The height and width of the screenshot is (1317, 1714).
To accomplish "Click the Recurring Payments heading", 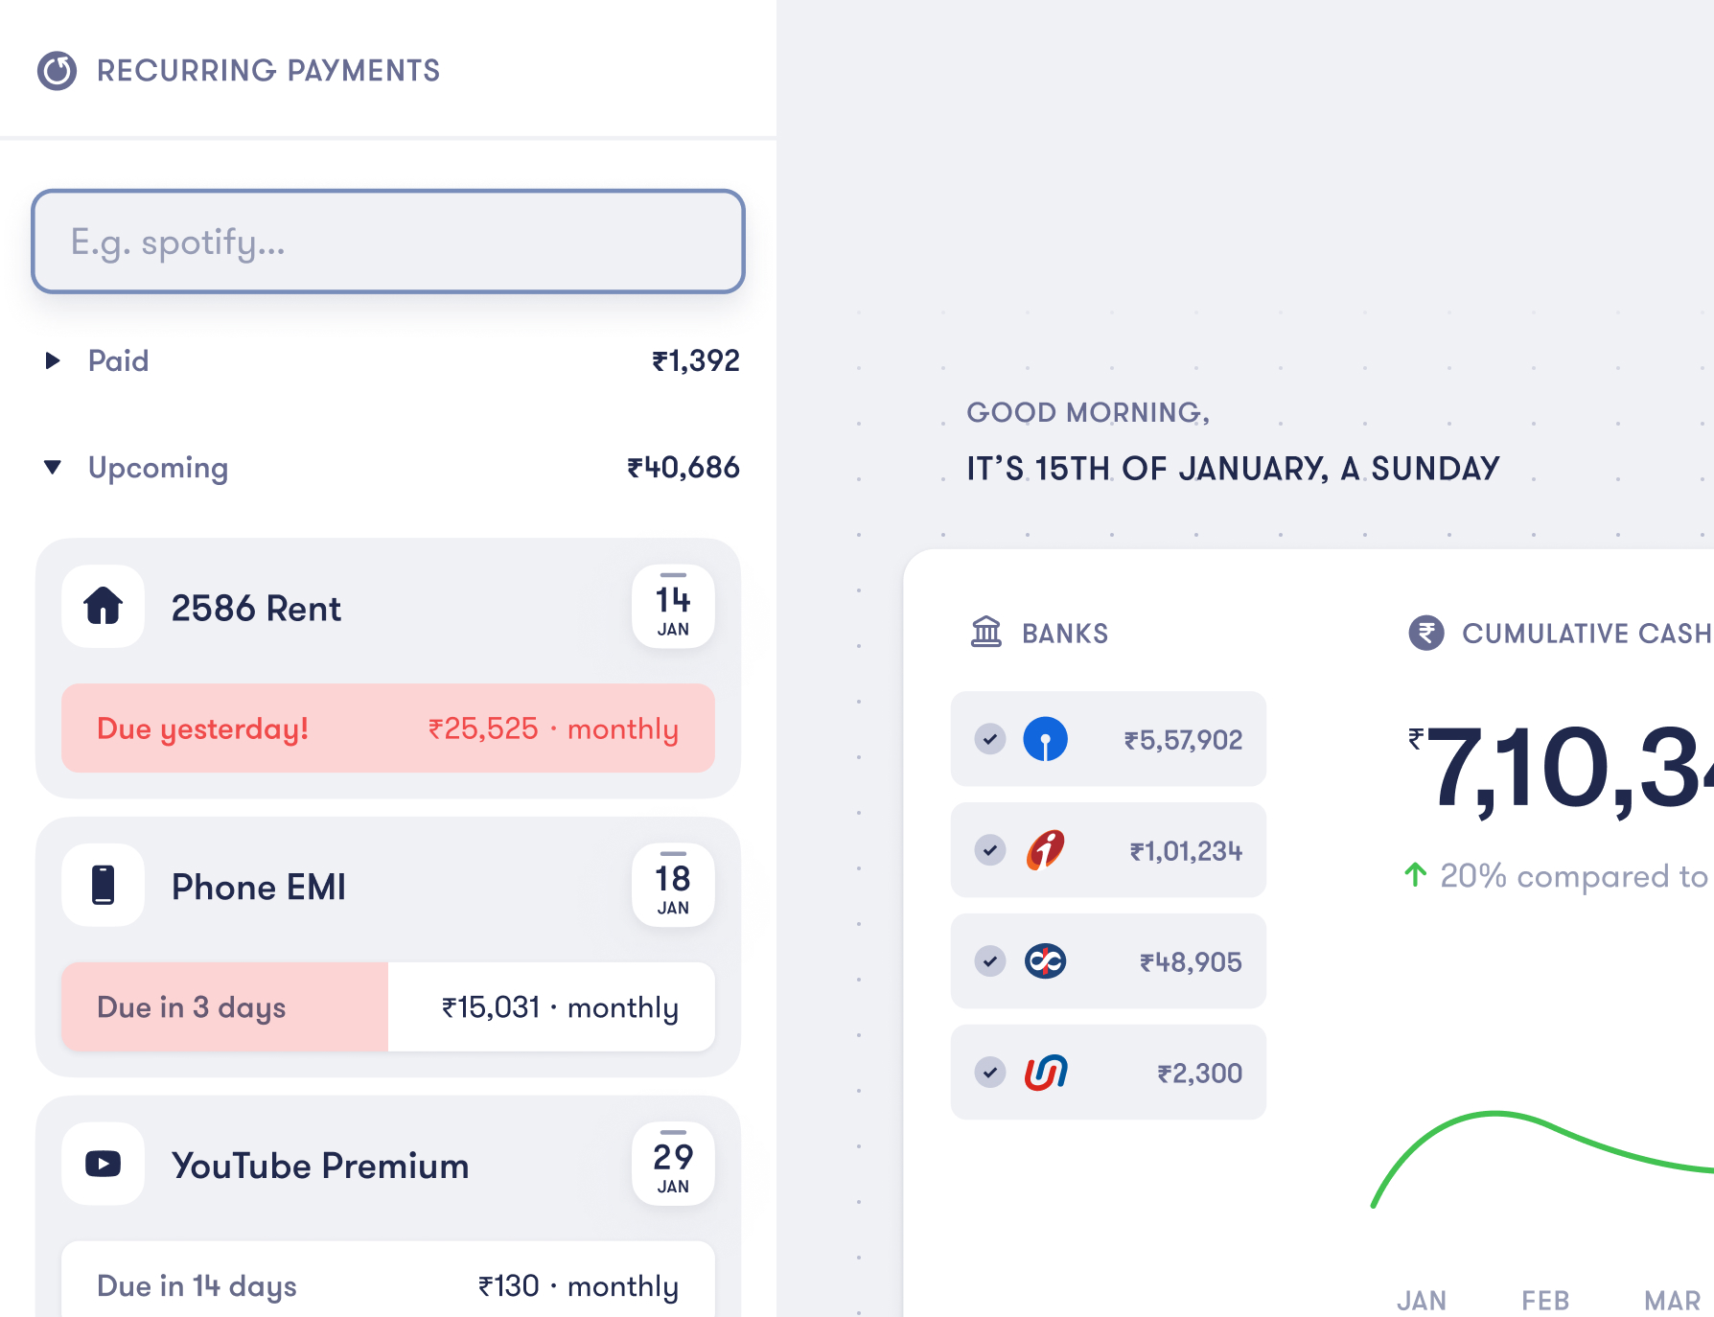I will pos(268,71).
